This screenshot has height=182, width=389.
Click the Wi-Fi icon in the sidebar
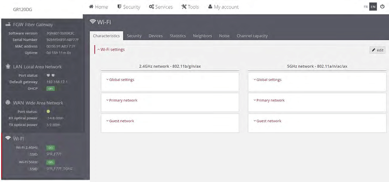8,138
